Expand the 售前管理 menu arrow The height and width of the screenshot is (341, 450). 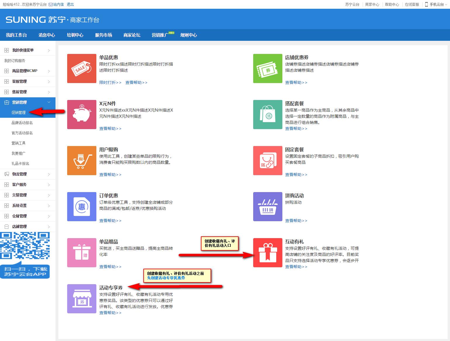49,92
